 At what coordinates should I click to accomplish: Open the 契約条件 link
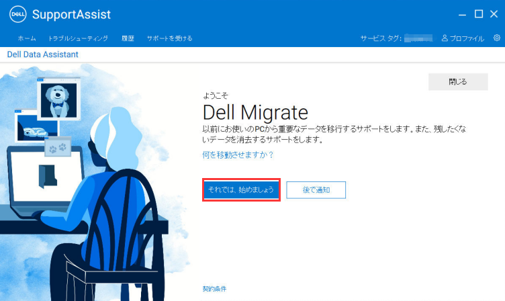click(214, 289)
